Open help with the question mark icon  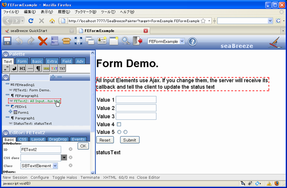point(192,42)
